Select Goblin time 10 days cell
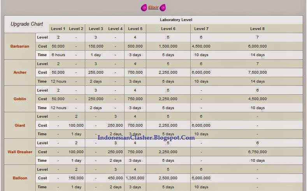The image size is (307, 191). [x=258, y=108]
